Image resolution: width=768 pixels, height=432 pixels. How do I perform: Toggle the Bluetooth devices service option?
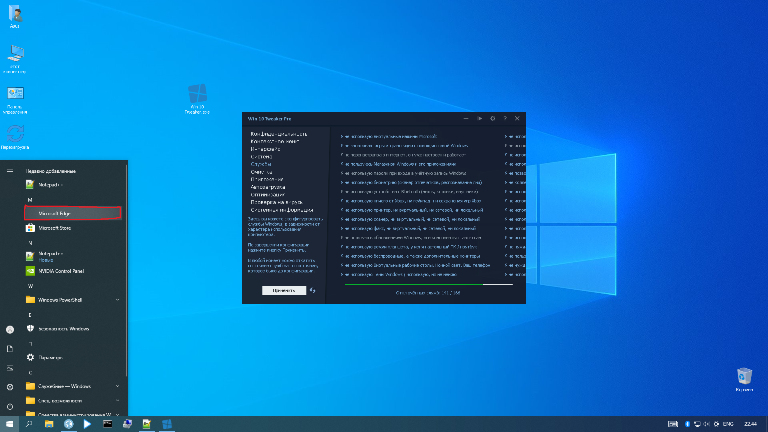[x=409, y=192]
